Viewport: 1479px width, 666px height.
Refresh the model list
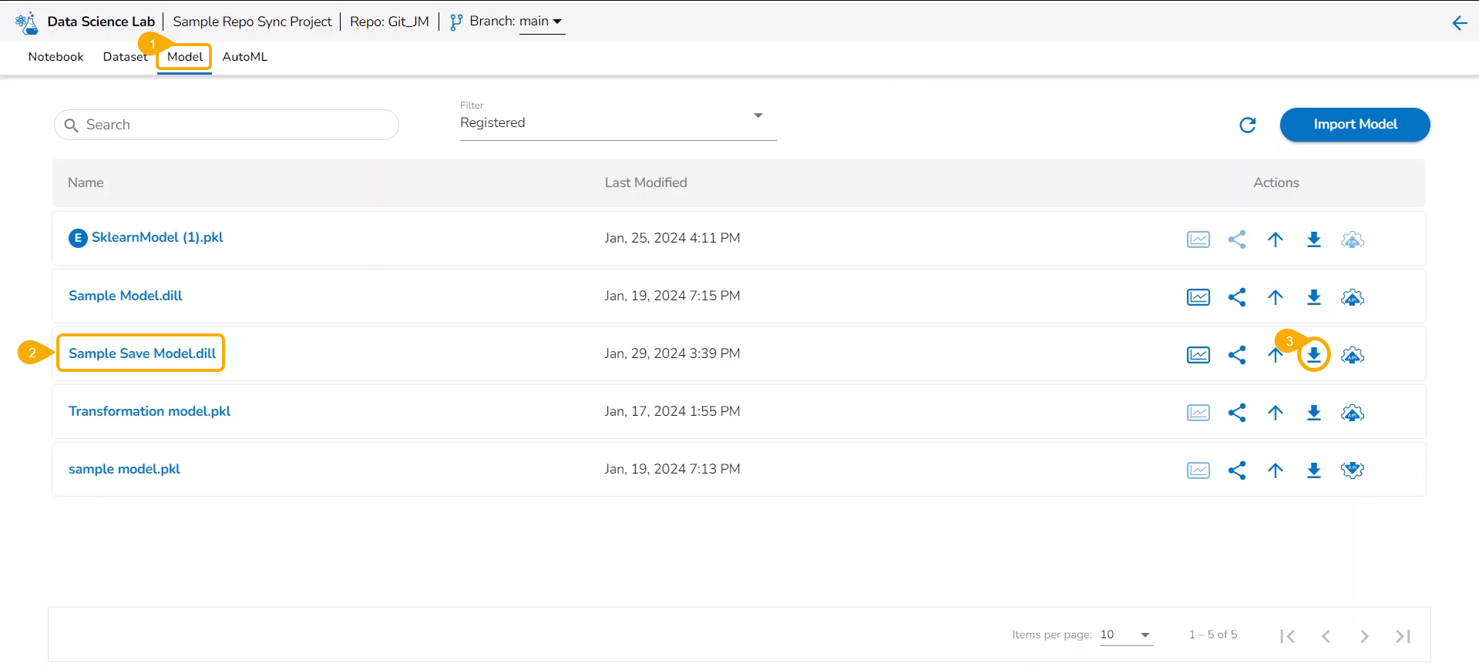[x=1247, y=125]
